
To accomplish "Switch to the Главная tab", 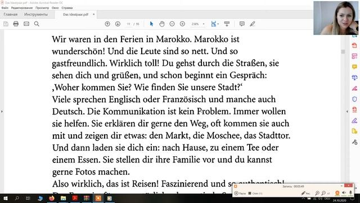I will click(11, 14).
